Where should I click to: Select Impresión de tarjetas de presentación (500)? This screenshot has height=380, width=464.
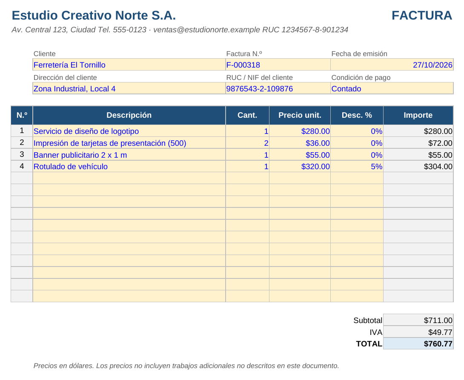pyautogui.click(x=129, y=143)
